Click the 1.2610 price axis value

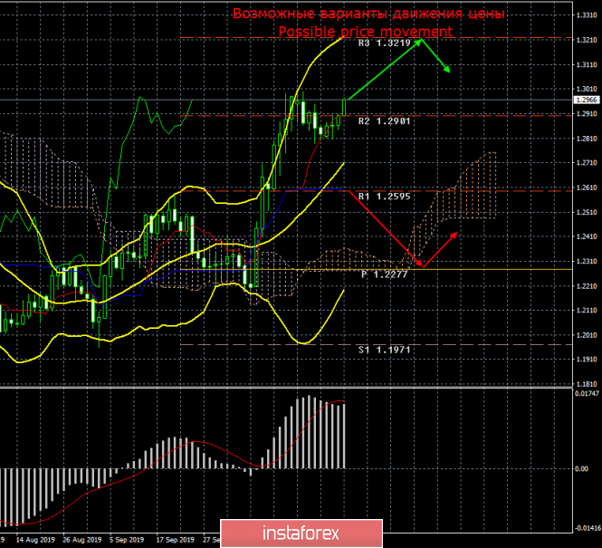[x=587, y=187]
